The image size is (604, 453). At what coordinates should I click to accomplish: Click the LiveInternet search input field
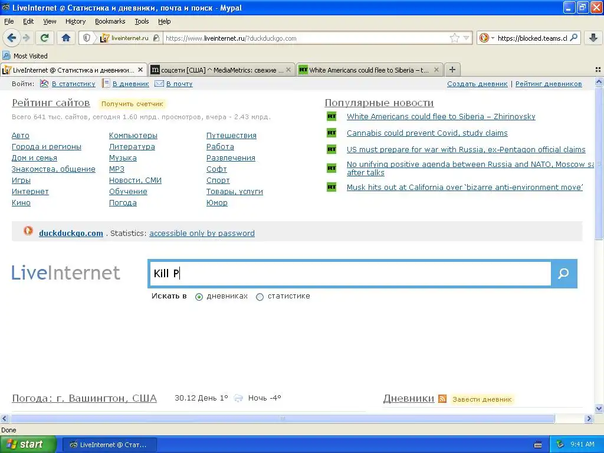pyautogui.click(x=350, y=274)
